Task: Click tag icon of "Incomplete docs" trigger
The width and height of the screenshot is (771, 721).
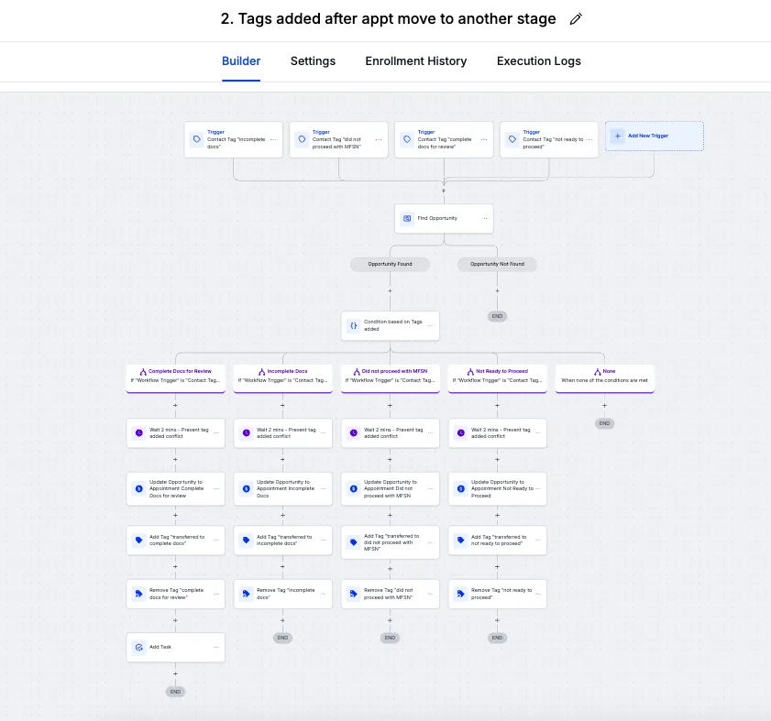Action: pos(197,139)
